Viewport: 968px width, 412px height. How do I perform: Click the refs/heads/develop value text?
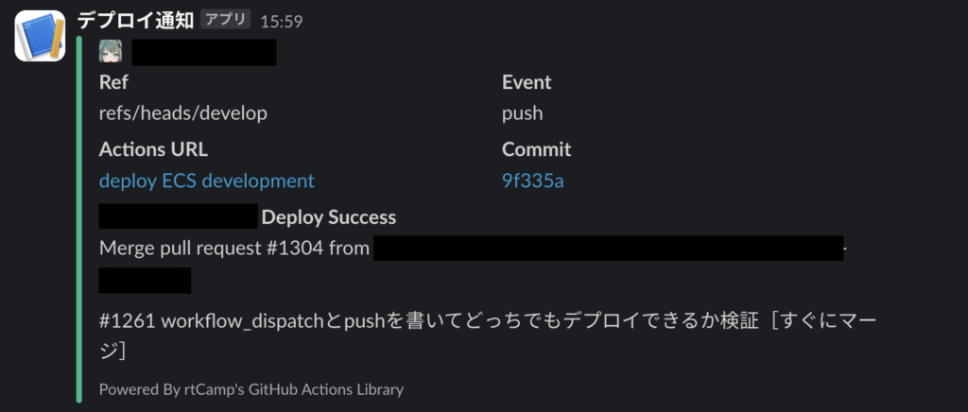183,113
